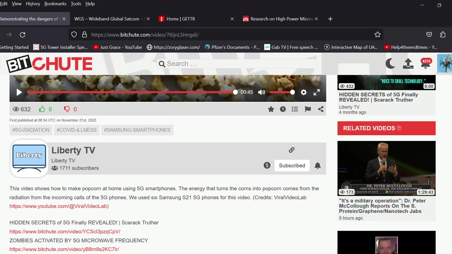This screenshot has width=452, height=254.
Task: Open the Help menu
Action: point(90,4)
